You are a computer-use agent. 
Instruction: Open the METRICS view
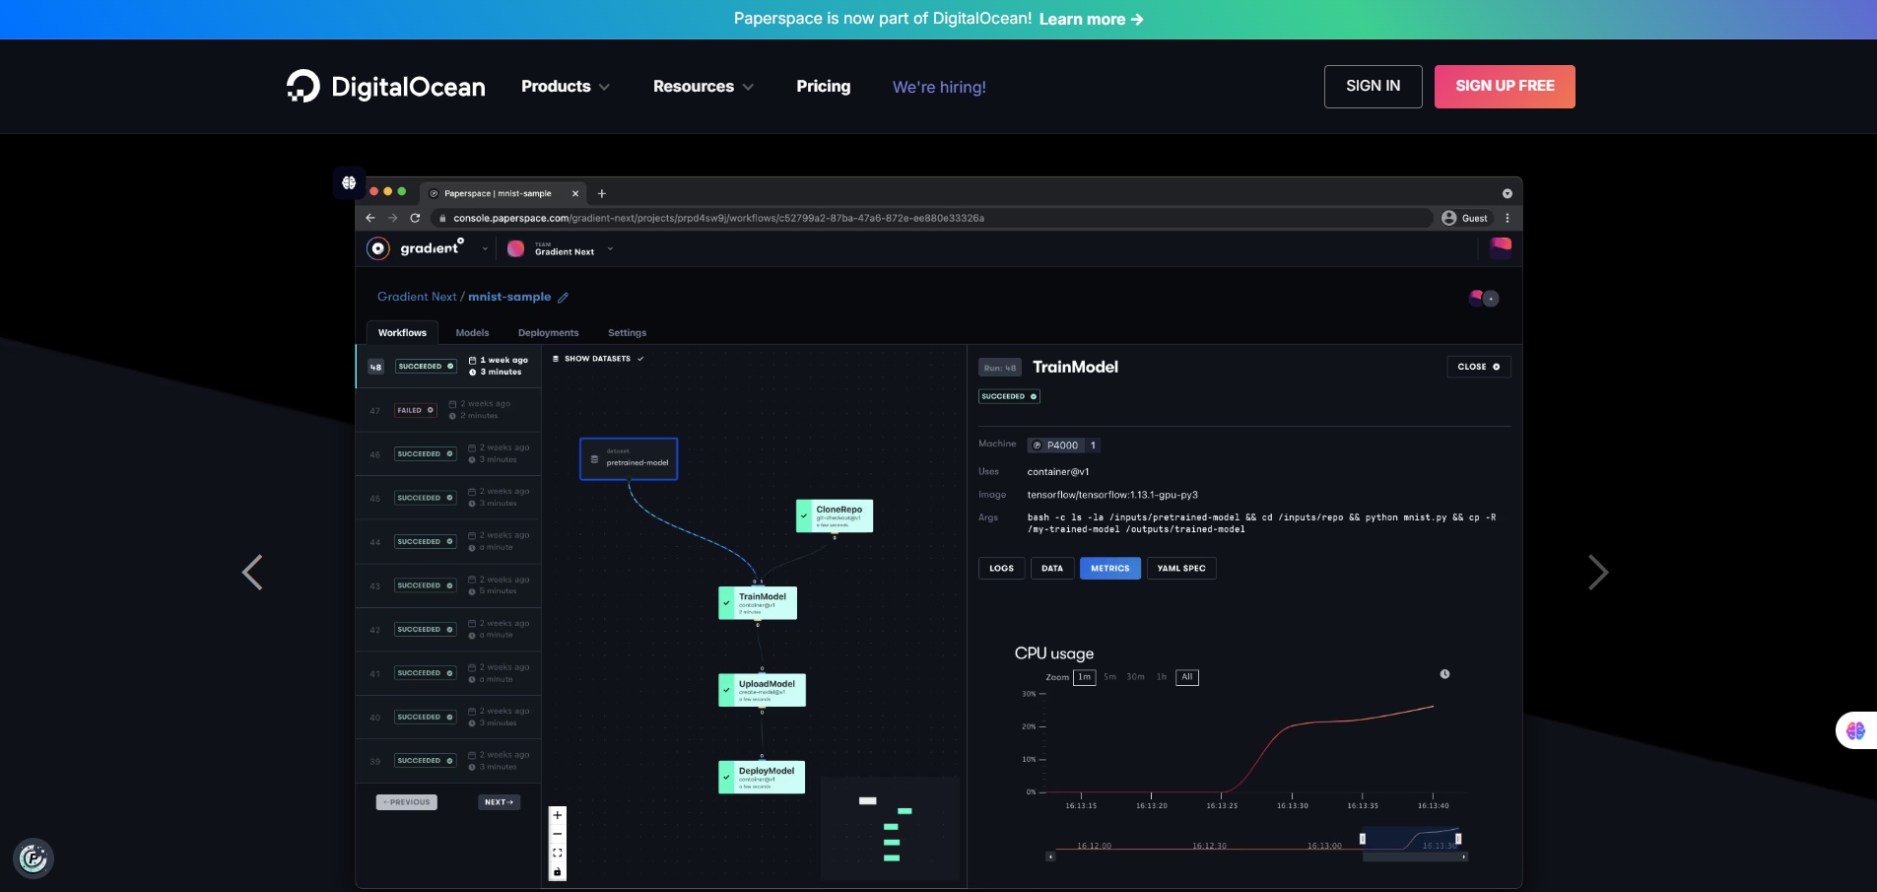[x=1110, y=569]
